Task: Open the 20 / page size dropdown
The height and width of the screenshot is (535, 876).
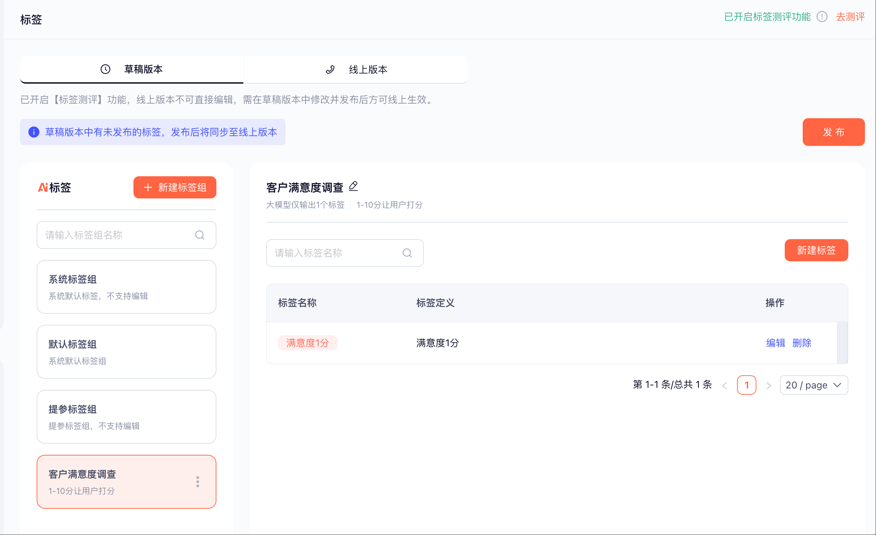Action: (814, 385)
